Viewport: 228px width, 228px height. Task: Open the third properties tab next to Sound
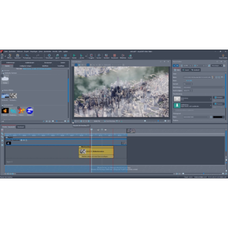196,70
